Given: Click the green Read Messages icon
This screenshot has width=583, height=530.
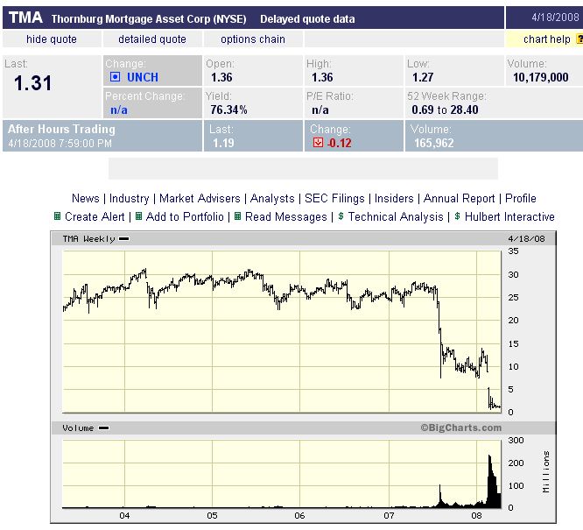Looking at the screenshot, I should point(237,216).
